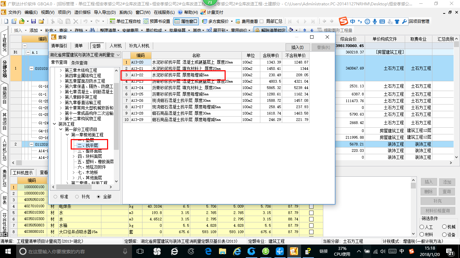460x258 pixels.
Task: Click 插入(I) button in query dialog
Action: click(x=297, y=47)
